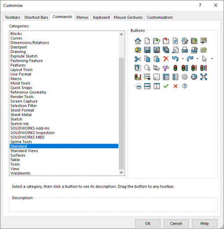Open the Undo dropdown arrow

click(x=183, y=59)
